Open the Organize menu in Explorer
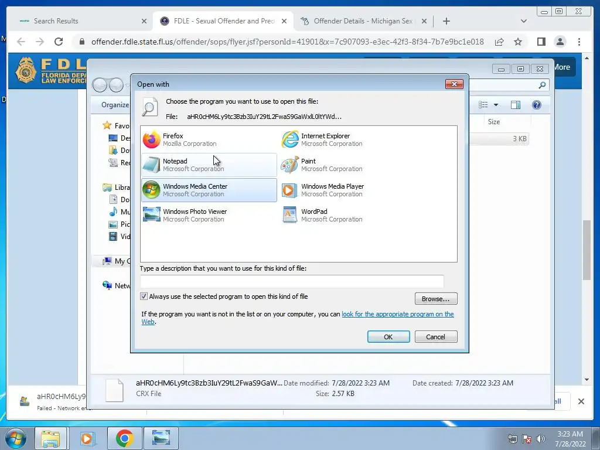 point(115,105)
